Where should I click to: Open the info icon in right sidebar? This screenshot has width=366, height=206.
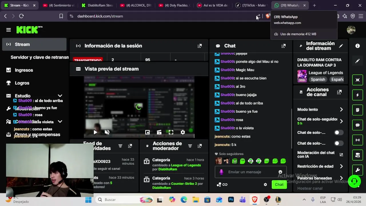coord(357,46)
